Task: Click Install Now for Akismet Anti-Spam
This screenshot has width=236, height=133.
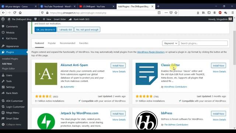Action: 118,66
